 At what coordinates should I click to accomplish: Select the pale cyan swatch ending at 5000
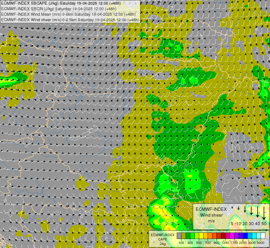coord(259,236)
